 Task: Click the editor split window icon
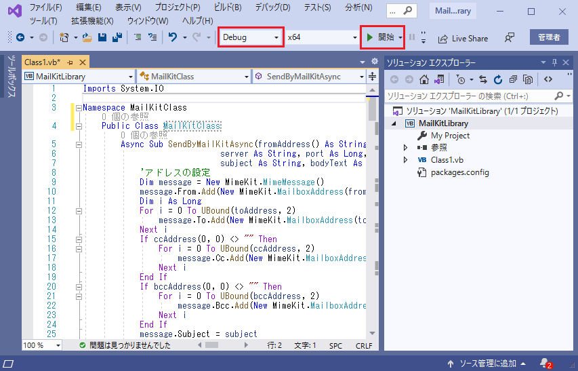[x=372, y=77]
